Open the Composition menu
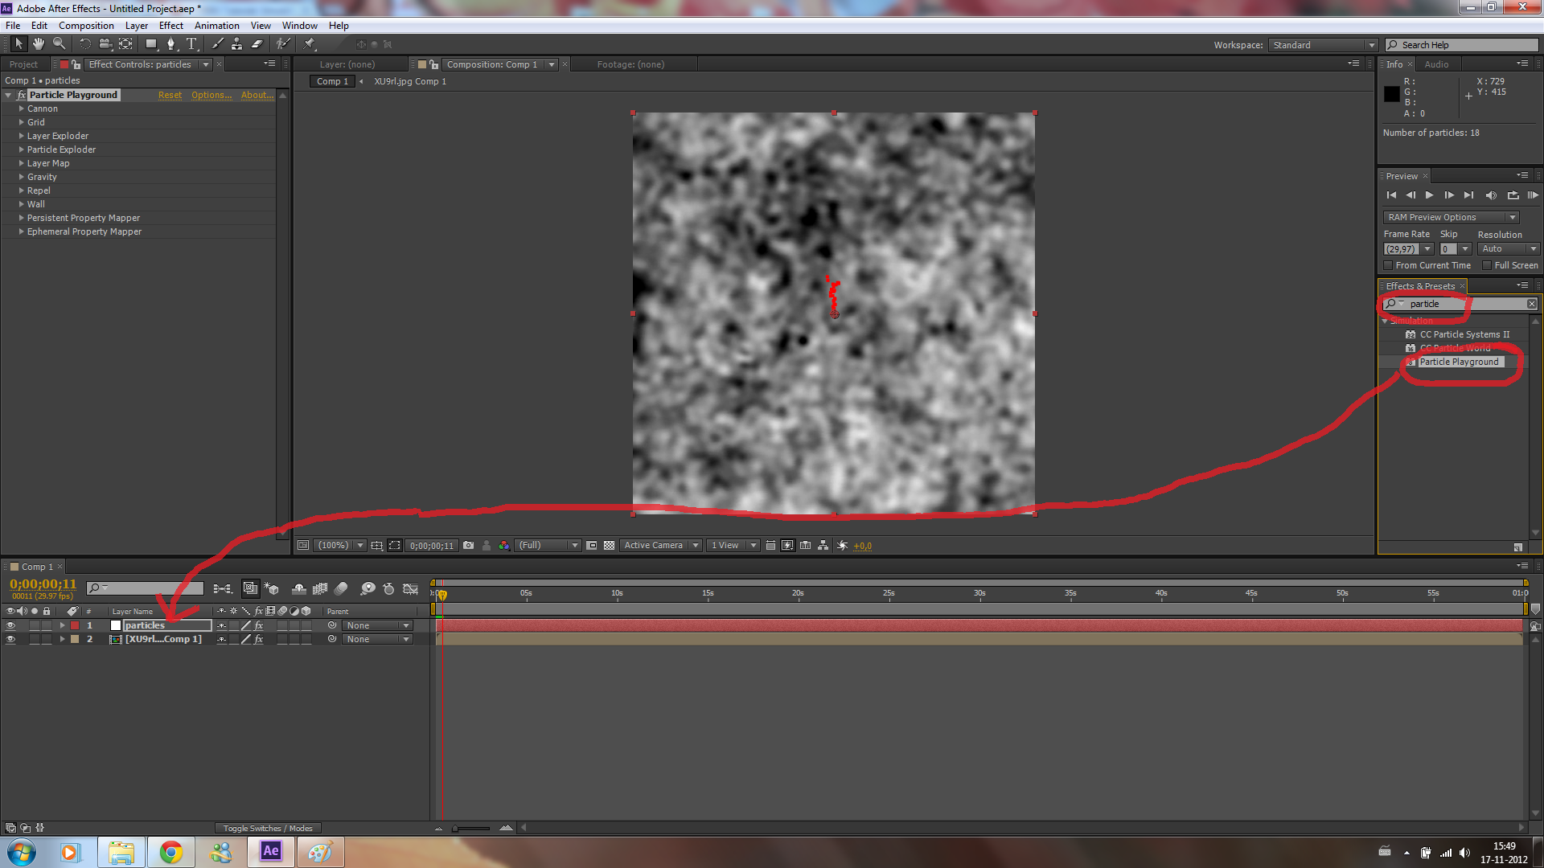This screenshot has width=1544, height=868. pos(86,26)
